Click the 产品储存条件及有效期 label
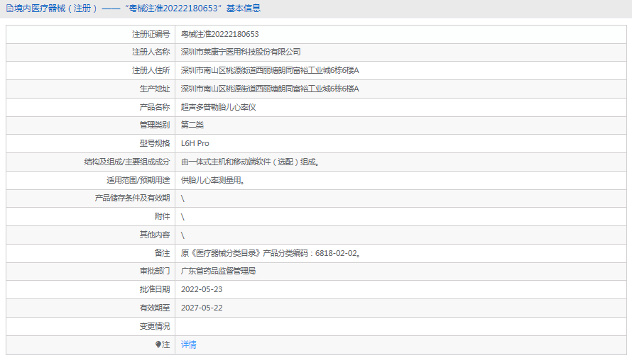Viewport: 632px width, 358px height. coord(132,198)
